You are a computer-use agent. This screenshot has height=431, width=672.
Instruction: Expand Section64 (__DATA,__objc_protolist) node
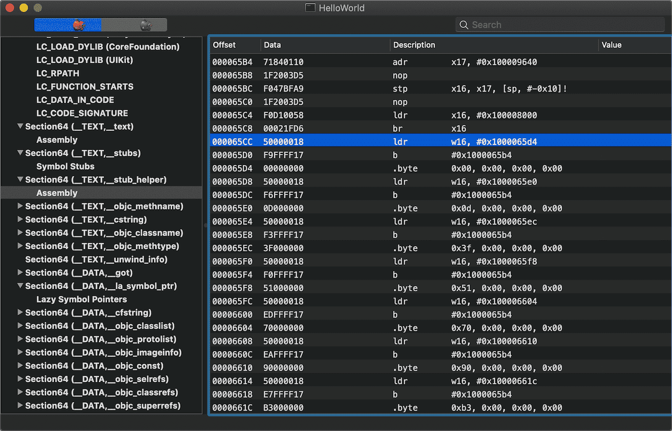[x=20, y=339]
